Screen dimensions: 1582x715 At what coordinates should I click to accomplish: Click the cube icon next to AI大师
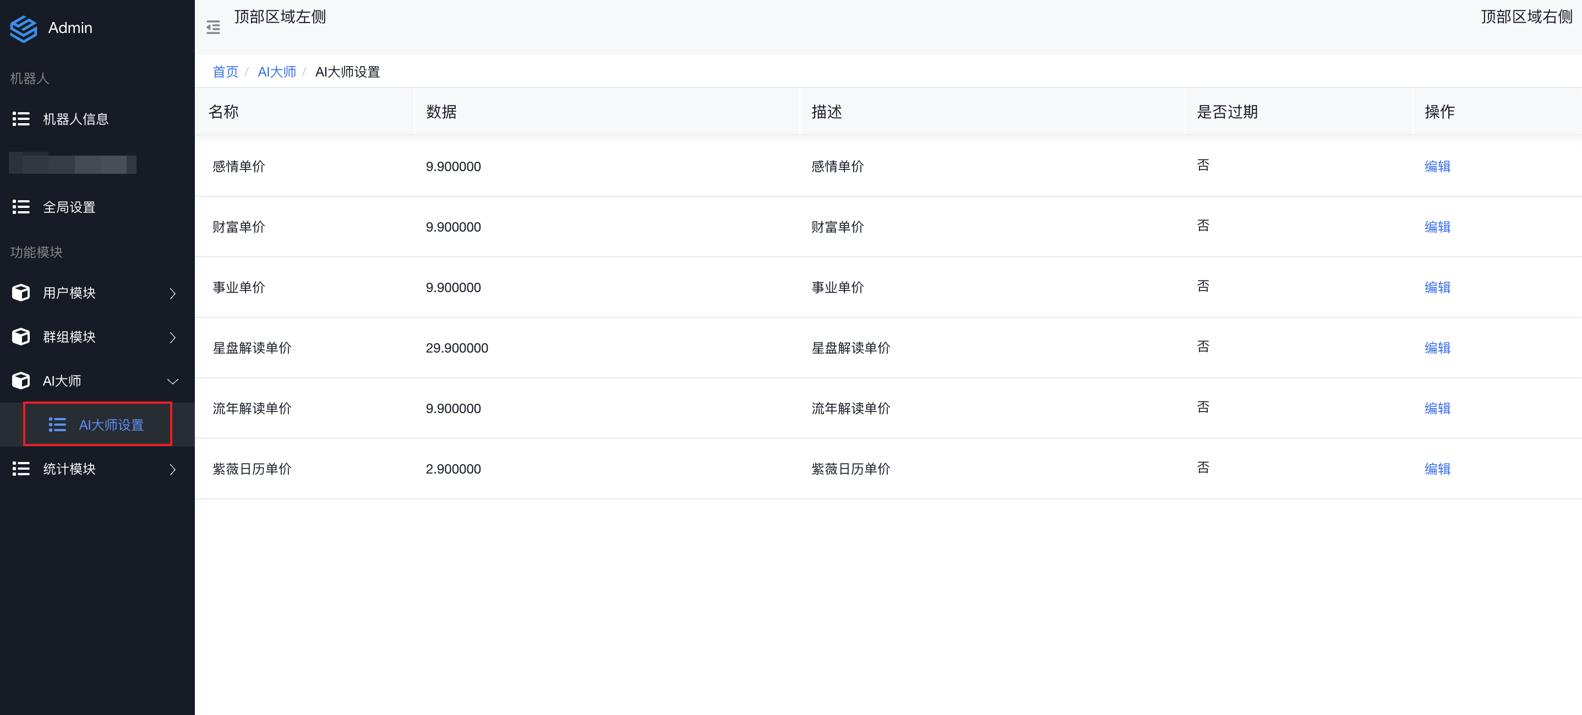(x=21, y=381)
